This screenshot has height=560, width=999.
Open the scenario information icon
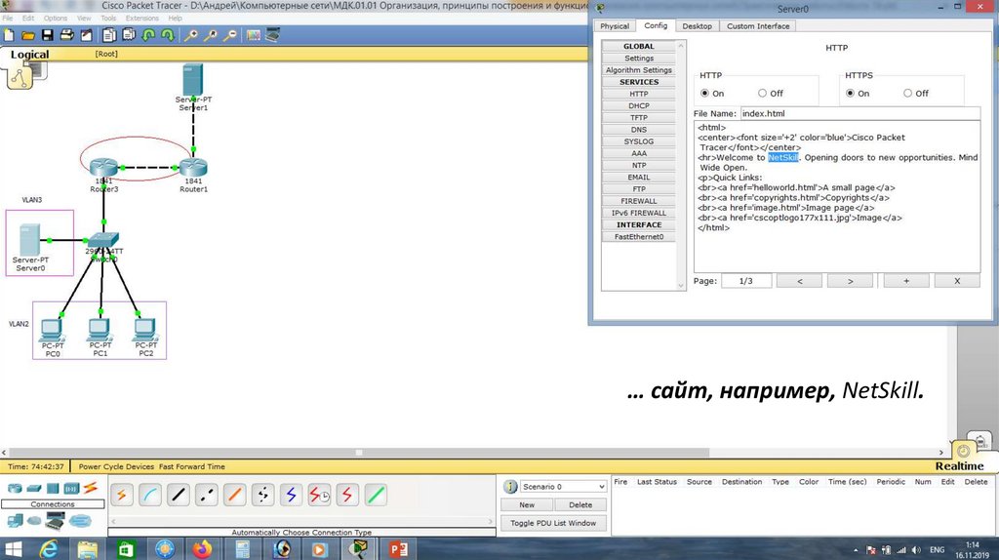coord(510,487)
